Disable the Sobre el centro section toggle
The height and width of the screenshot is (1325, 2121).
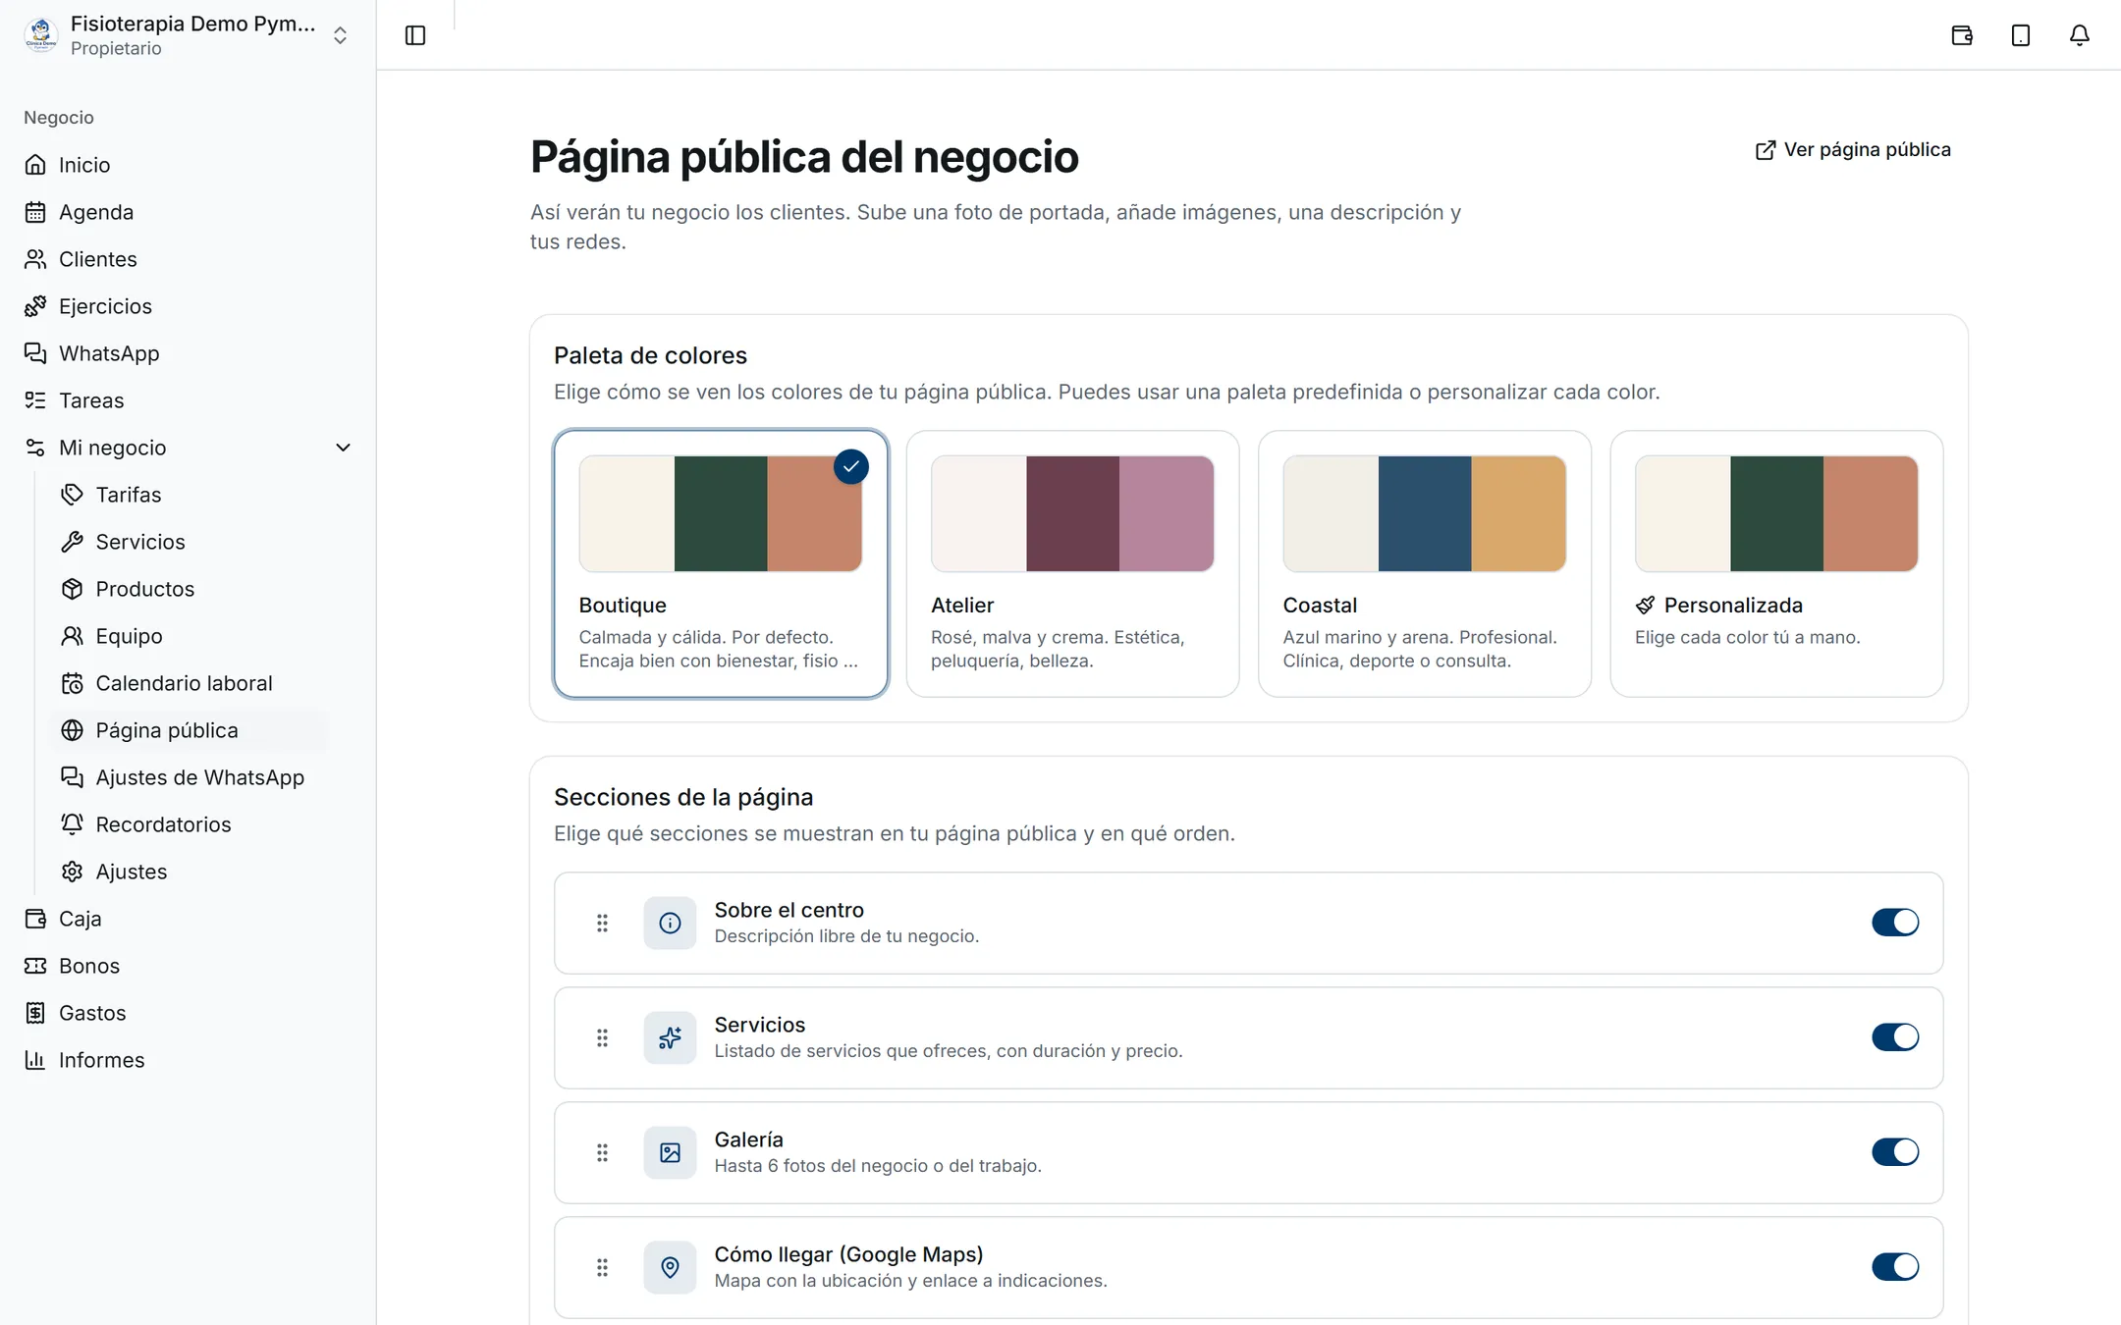point(1894,923)
